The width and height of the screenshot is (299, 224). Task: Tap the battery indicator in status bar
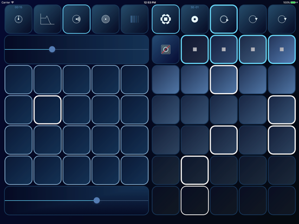pos(294,2)
